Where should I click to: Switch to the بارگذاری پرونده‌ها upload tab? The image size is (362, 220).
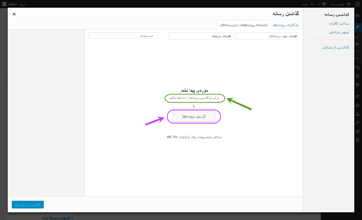tap(286, 25)
